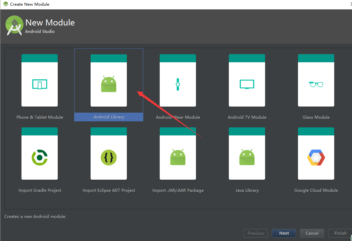Screen dimensions: 352x241
Task: Click the Finish button
Action: (340, 233)
